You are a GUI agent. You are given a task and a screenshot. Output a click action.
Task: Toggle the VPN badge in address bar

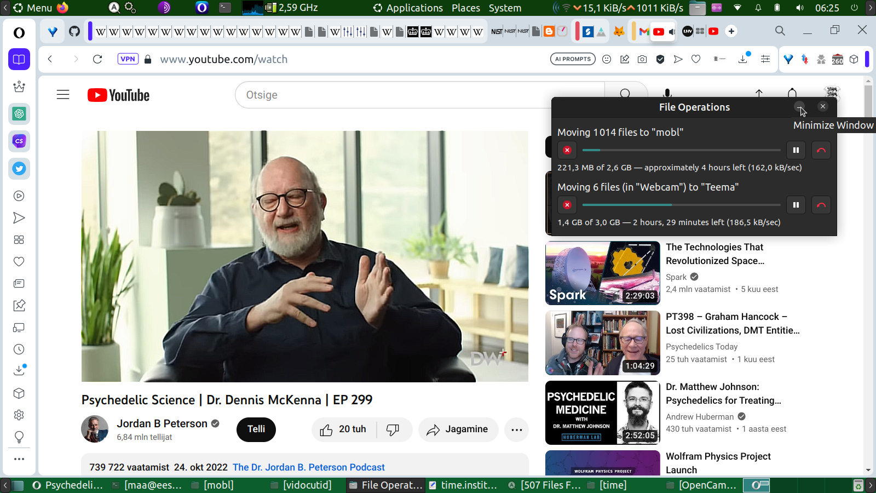click(x=128, y=59)
